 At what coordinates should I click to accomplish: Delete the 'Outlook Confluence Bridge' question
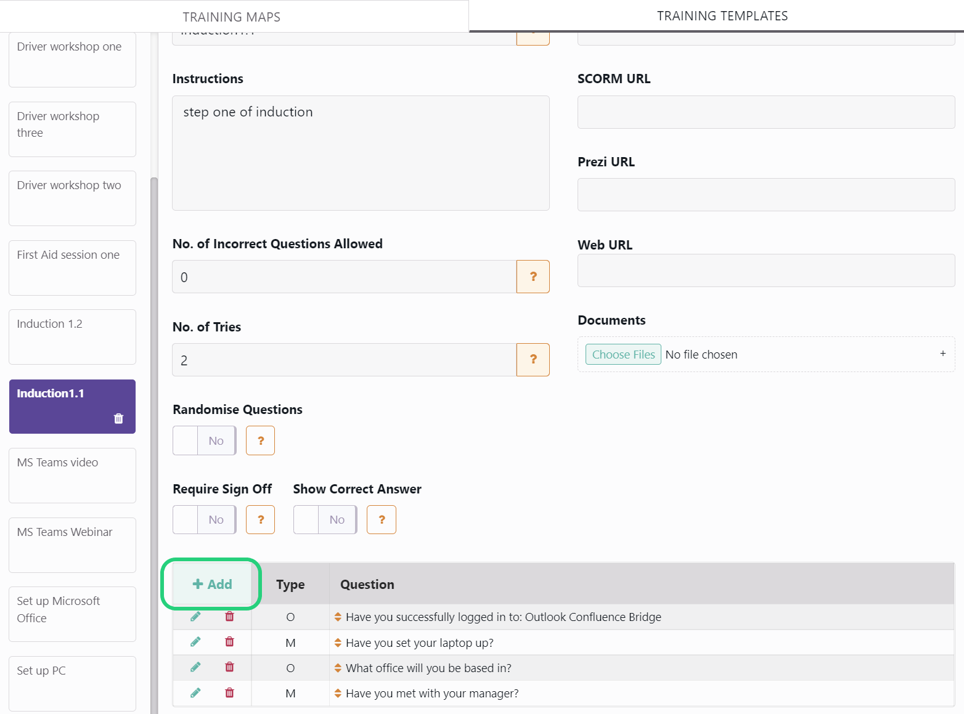[x=229, y=617]
